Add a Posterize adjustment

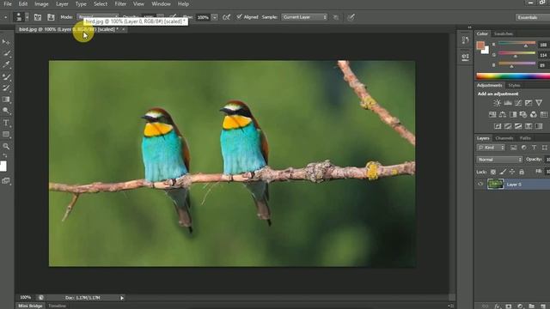(x=508, y=126)
